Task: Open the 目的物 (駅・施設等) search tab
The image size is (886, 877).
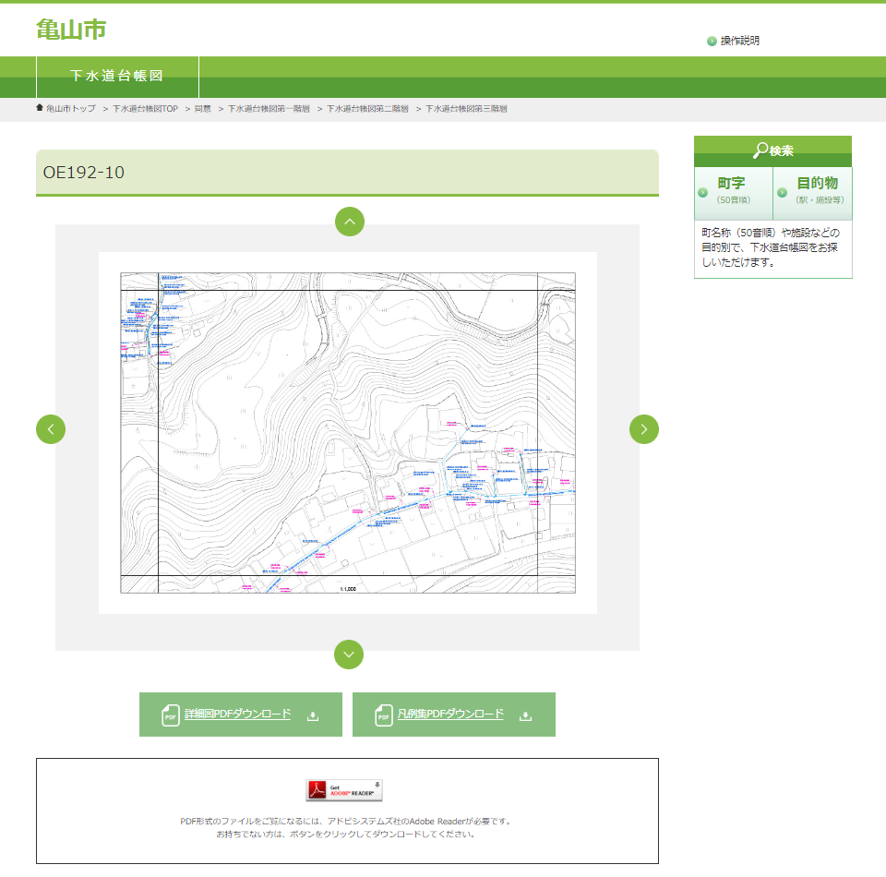Action: [x=813, y=189]
